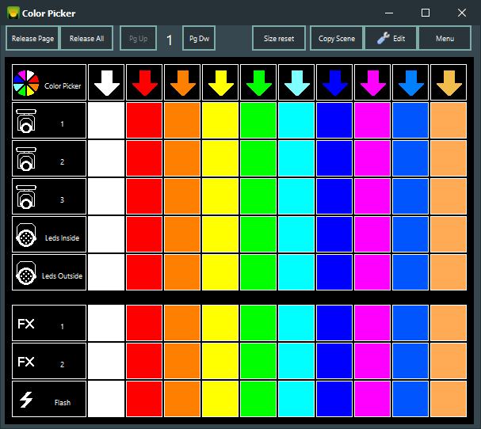Click the white down-arrow column header
The height and width of the screenshot is (429, 481).
(106, 82)
